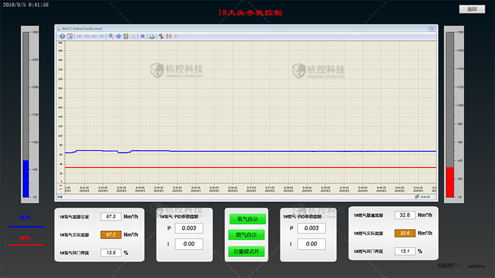Click the oxygen PID P value field
The height and width of the screenshot is (278, 495).
tap(189, 228)
